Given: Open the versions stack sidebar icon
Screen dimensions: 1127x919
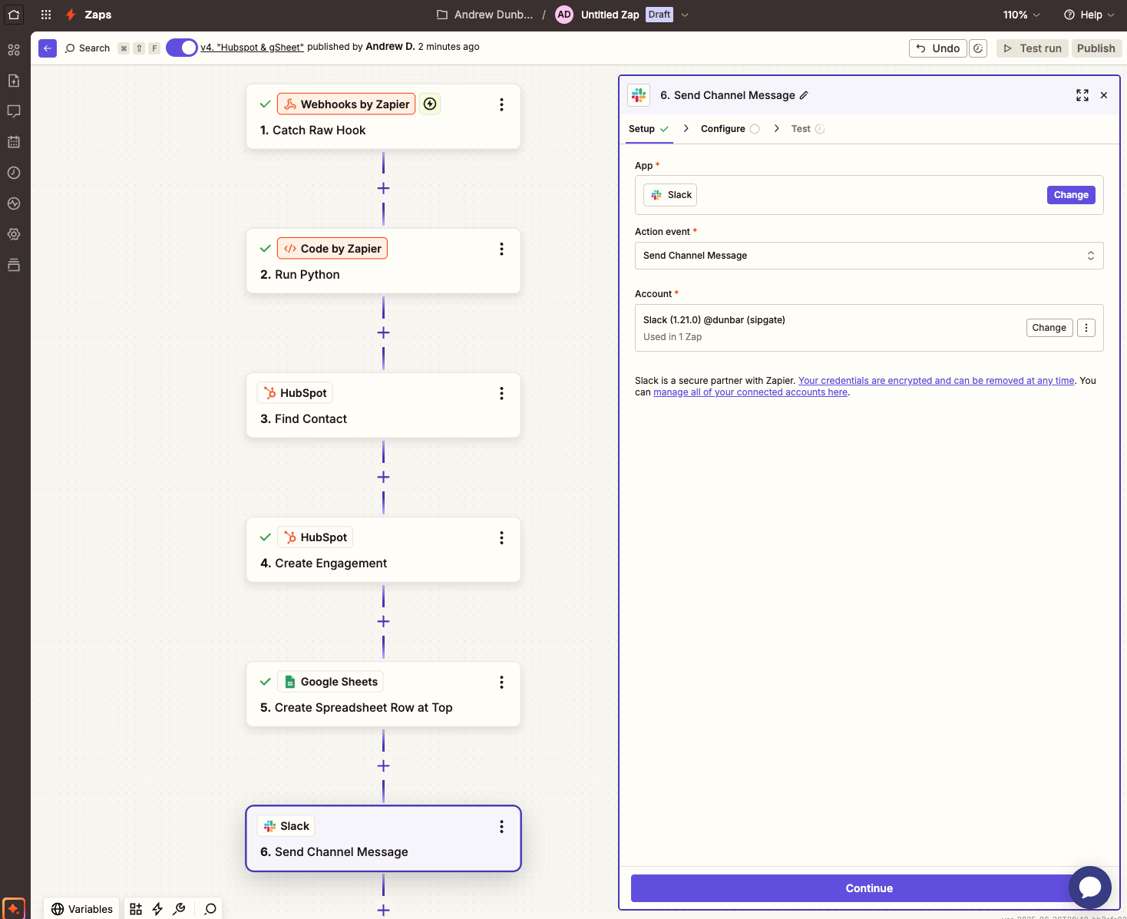Looking at the screenshot, I should click(14, 265).
